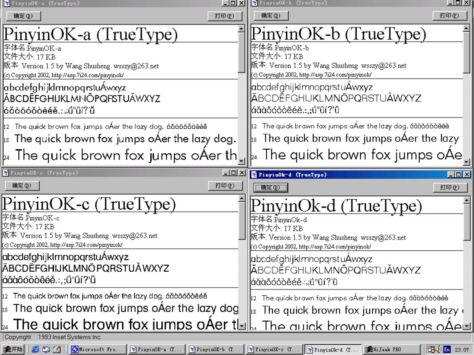Click the title bar font icon of PinyinOK-c
474x355 pixels.
pos(5,173)
